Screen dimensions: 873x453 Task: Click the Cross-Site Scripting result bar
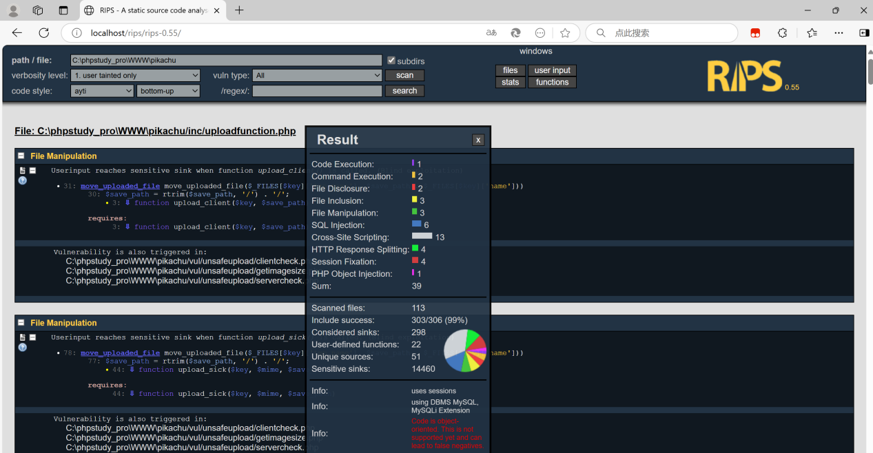tap(422, 235)
